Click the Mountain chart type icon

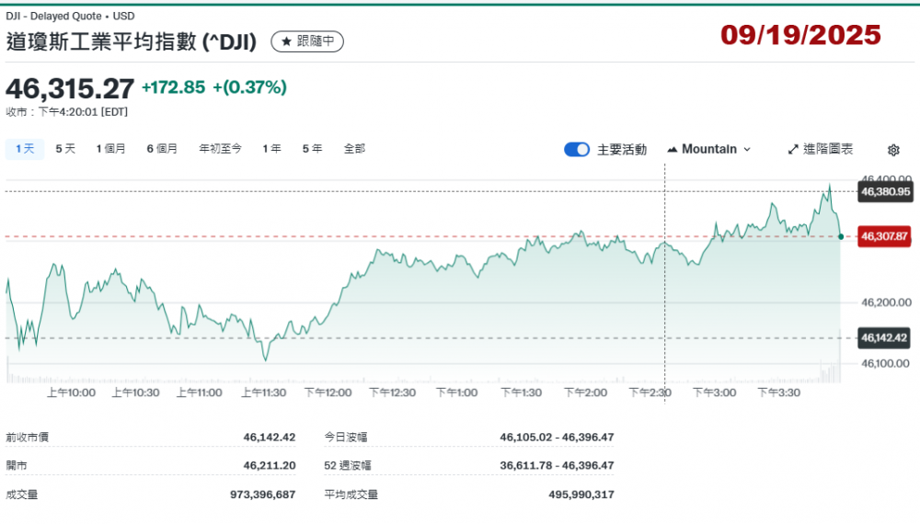point(672,149)
